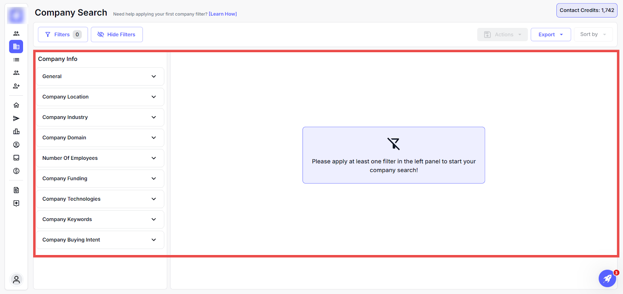Click the add person icon in sidebar
The image size is (623, 294).
tap(16, 86)
